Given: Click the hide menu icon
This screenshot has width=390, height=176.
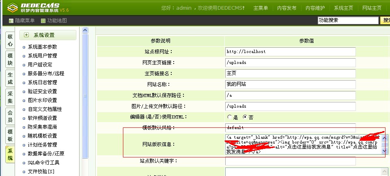Looking at the screenshot, I should click(x=11, y=21).
